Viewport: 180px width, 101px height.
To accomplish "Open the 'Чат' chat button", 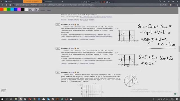I will coord(4,91).
